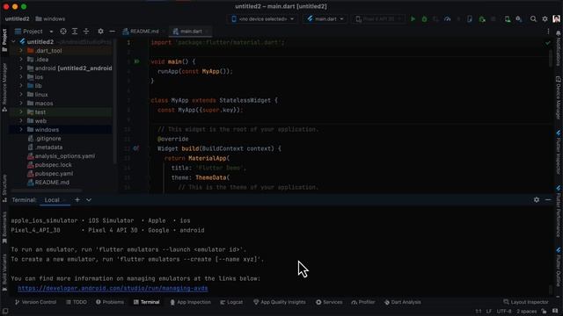Click the override gutter icon beside build method

pos(136,148)
